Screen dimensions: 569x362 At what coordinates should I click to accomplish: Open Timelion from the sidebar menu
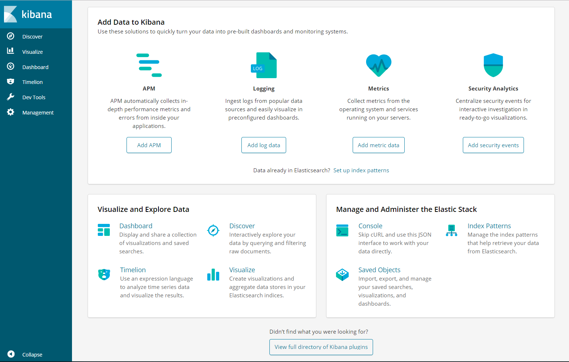pos(32,82)
